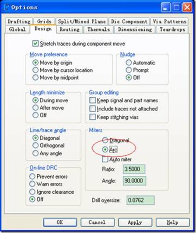Open the Grids tab
This screenshot has width=196, height=233.
(x=44, y=21)
